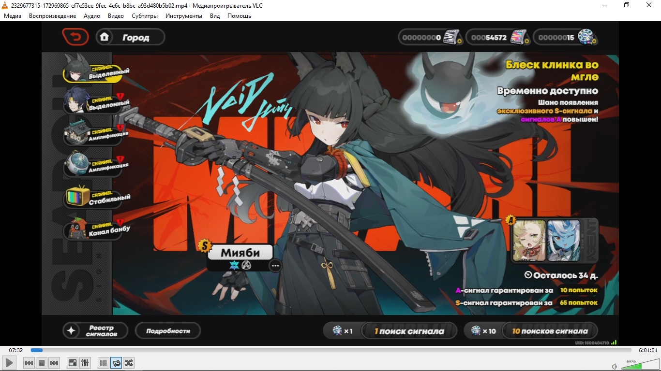This screenshot has height=371, width=661.
Task: Click the blue-skinned A-rank character thumbnail
Action: 564,240
